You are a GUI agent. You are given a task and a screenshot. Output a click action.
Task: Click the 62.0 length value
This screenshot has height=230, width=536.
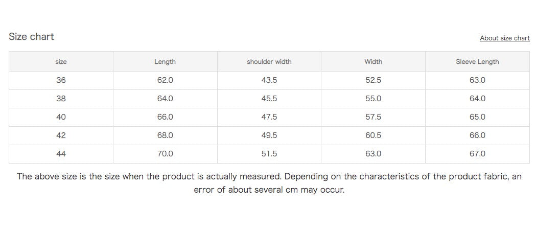[x=165, y=80]
